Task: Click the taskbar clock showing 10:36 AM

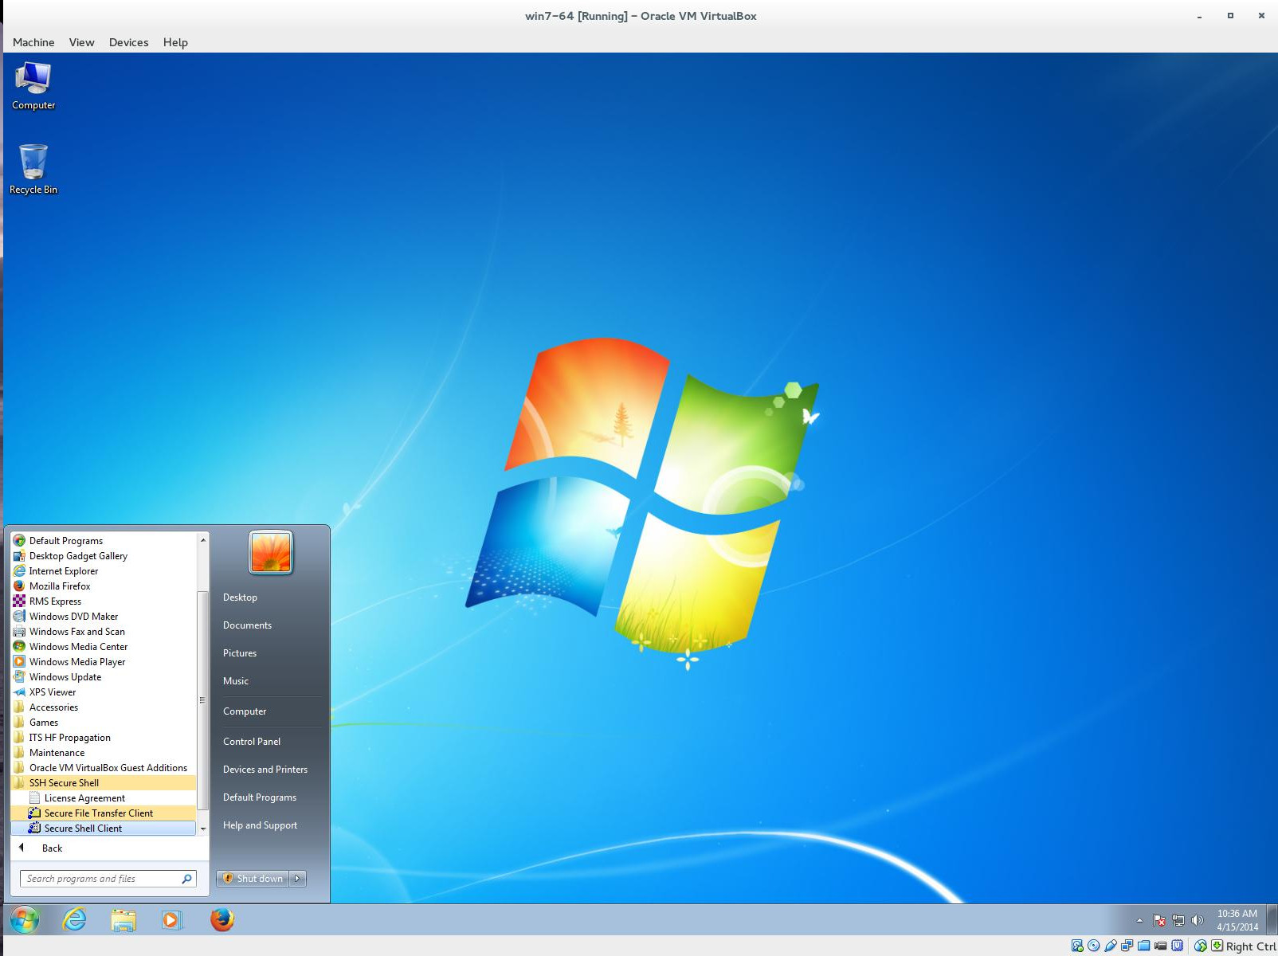Action: click(1237, 920)
